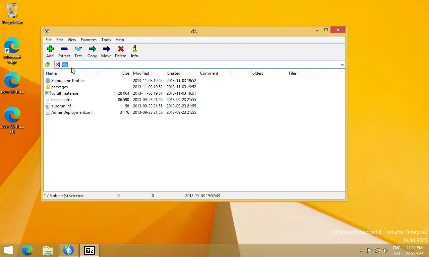Click the AdminDeployment.xml file name
The image size is (429, 257).
point(72,112)
